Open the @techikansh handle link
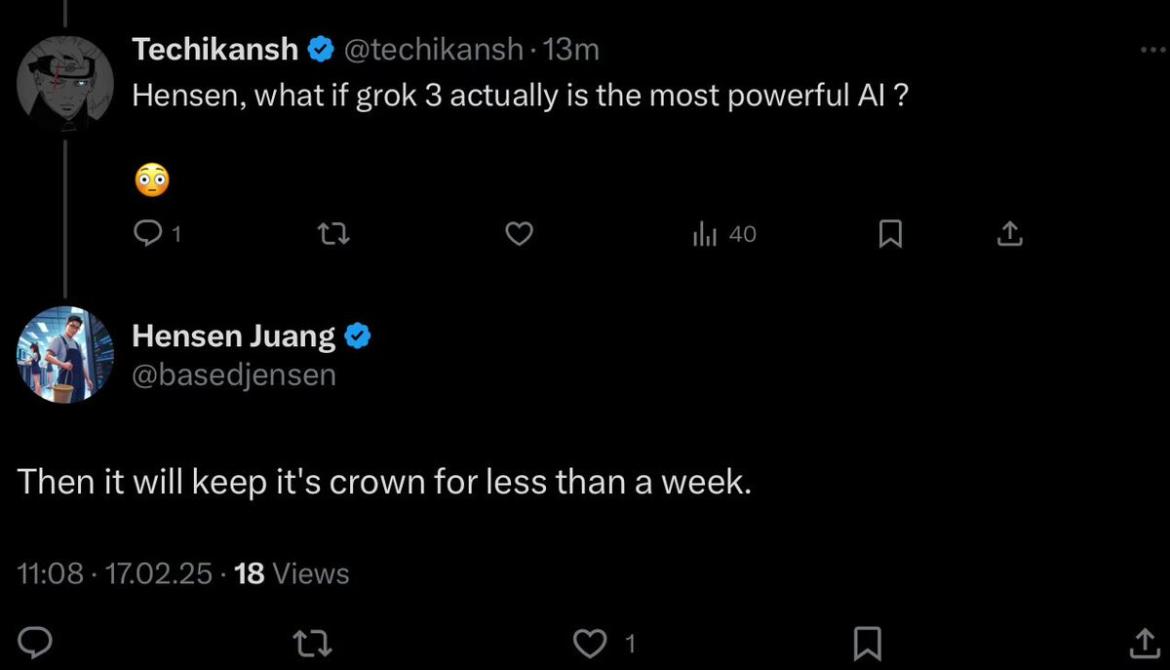1170x670 pixels. pos(434,49)
